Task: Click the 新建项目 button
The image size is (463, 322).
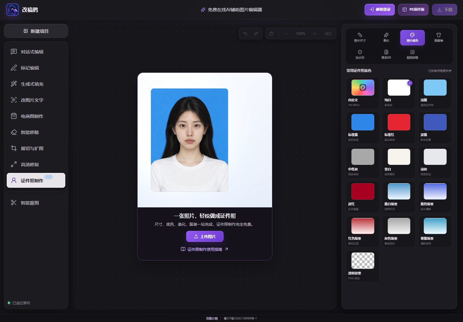Action: (x=36, y=31)
